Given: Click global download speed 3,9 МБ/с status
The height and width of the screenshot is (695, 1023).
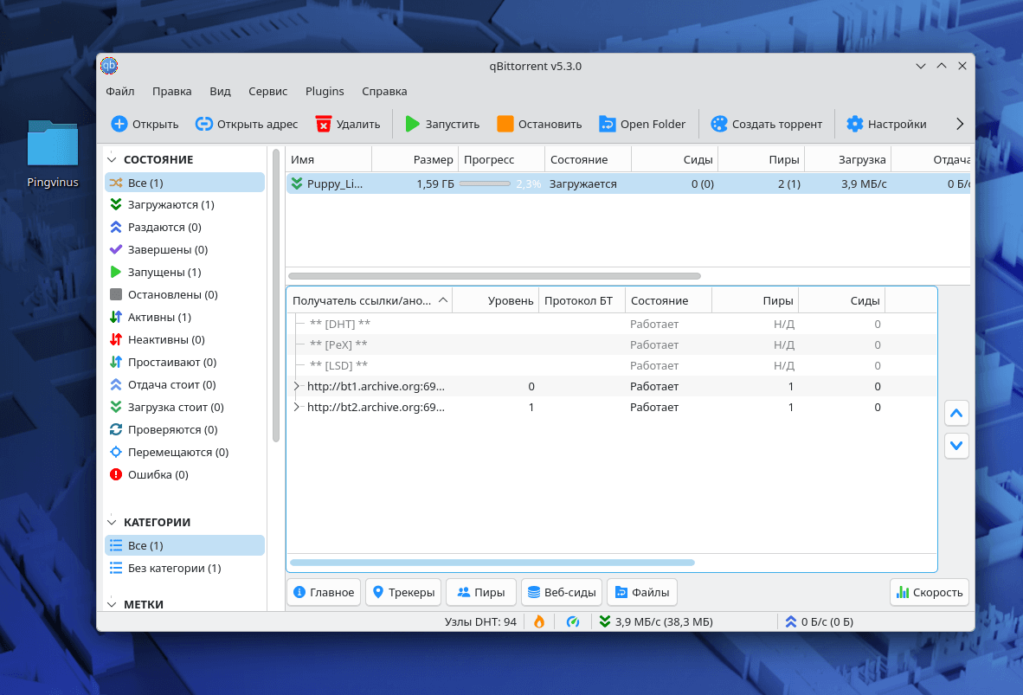Looking at the screenshot, I should pos(656,622).
